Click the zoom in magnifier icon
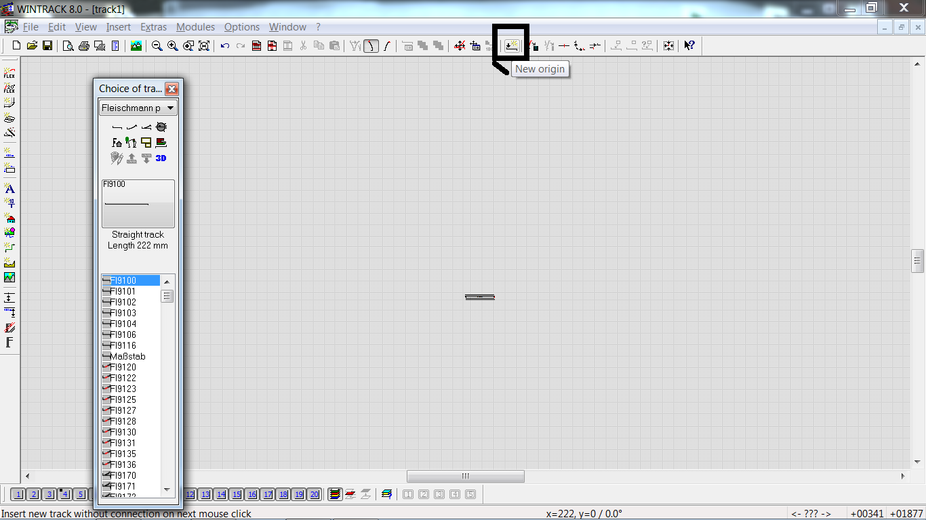 173,45
